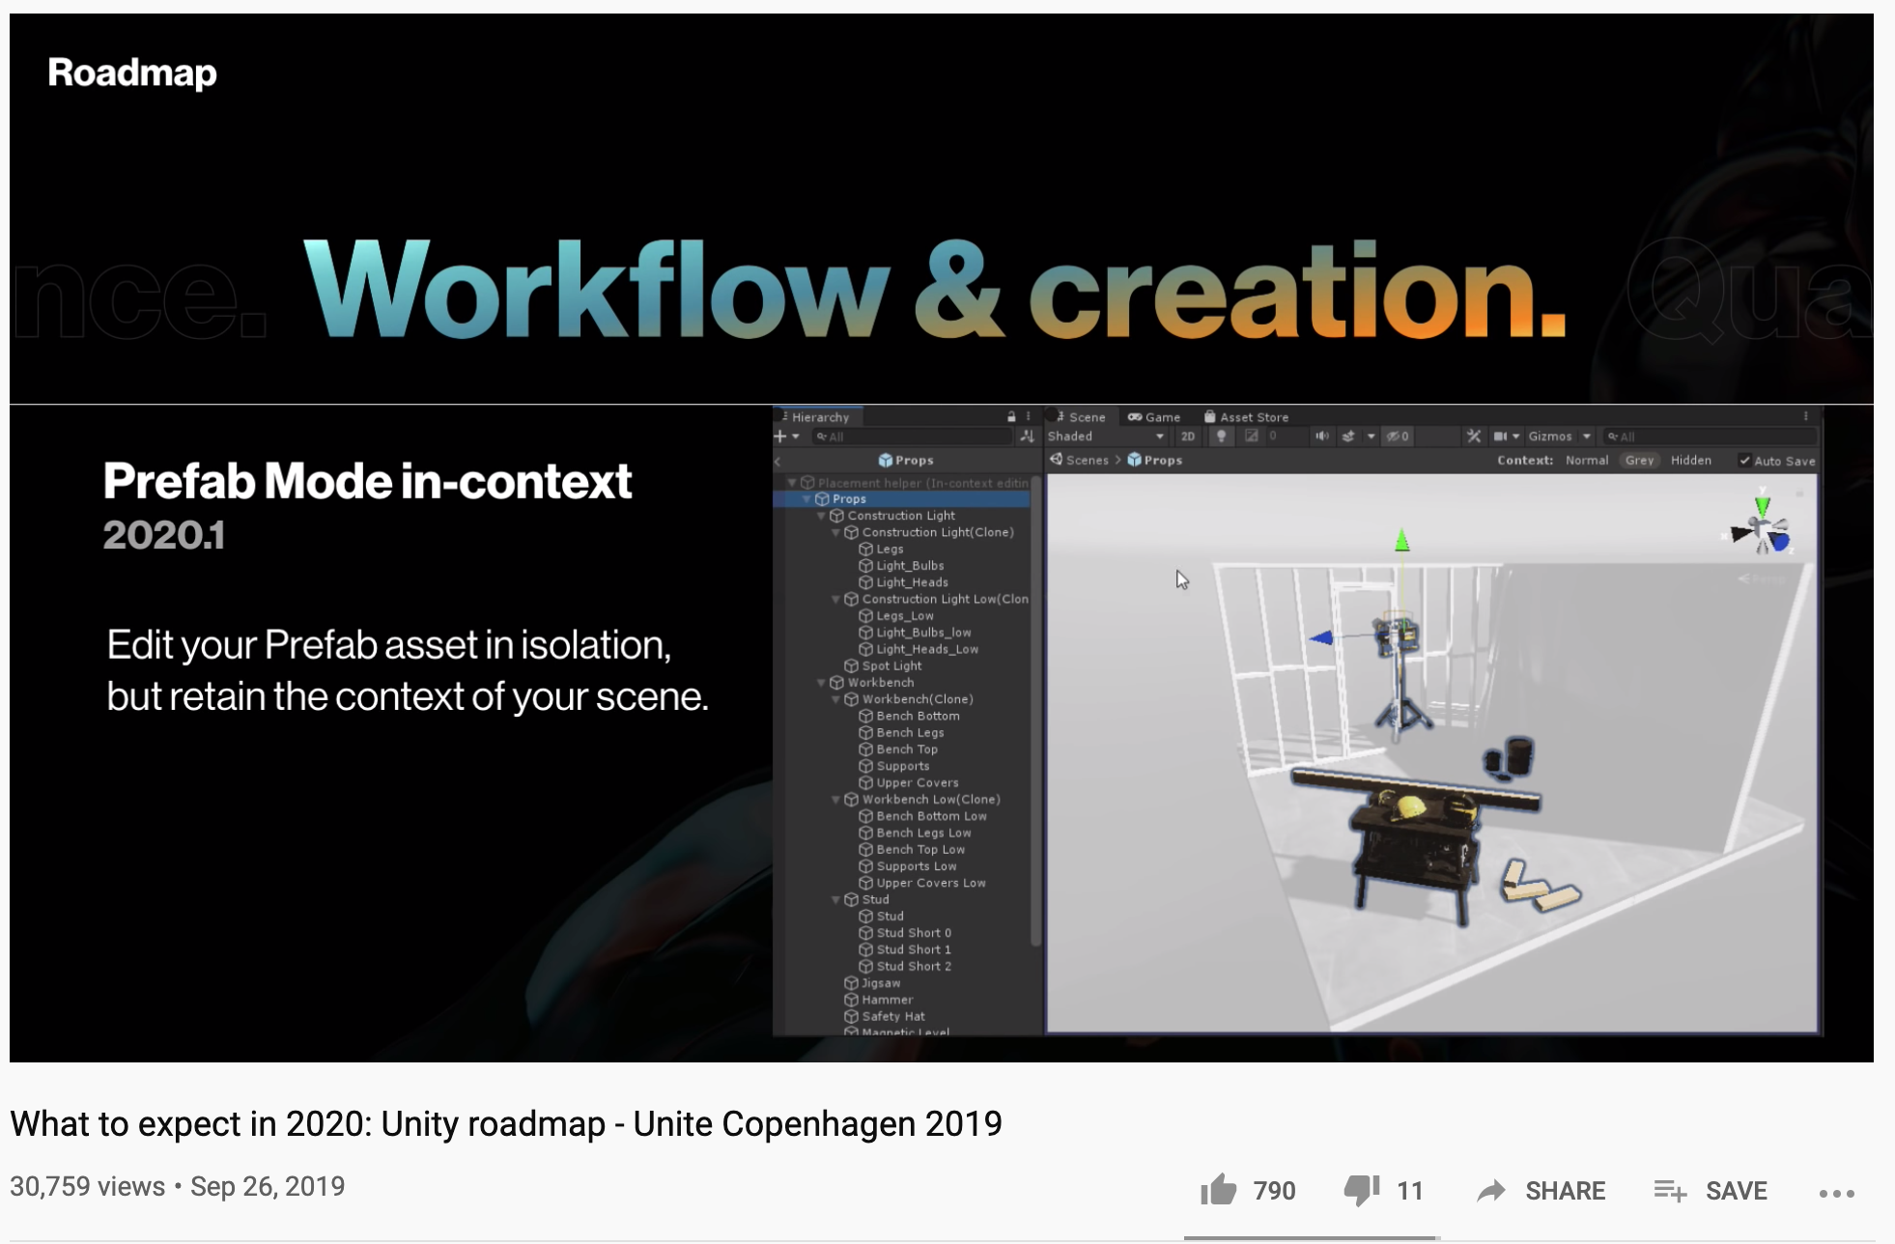Image resolution: width=1895 pixels, height=1244 pixels.
Task: Collapse the Workbench group
Action: (x=822, y=683)
